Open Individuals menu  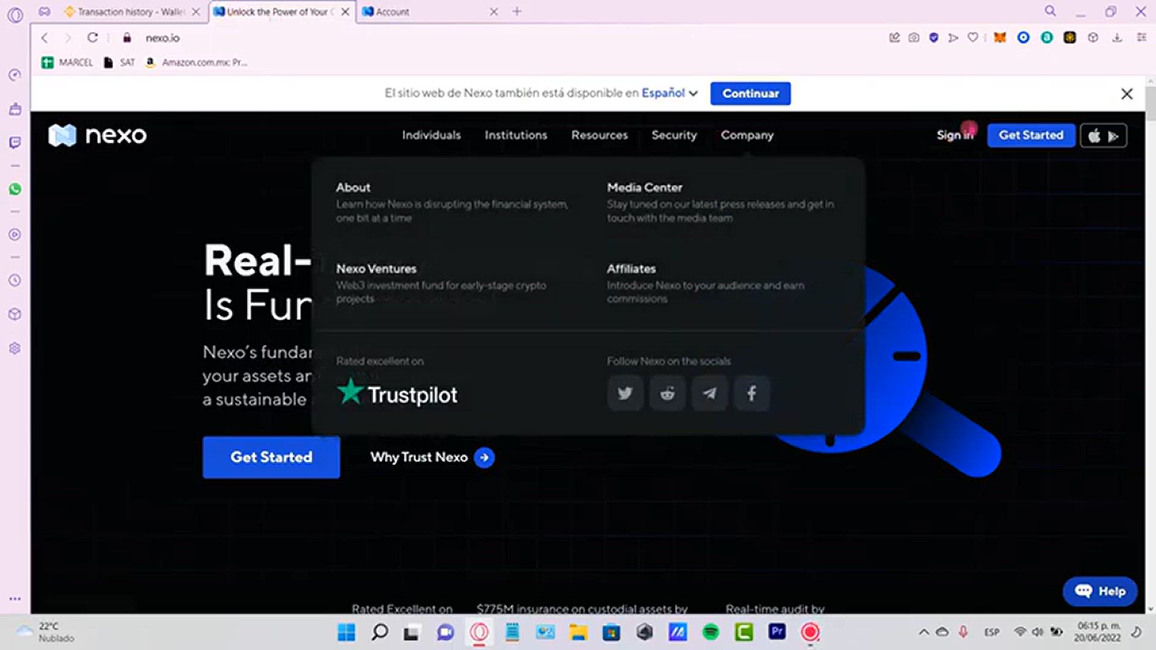coord(431,135)
